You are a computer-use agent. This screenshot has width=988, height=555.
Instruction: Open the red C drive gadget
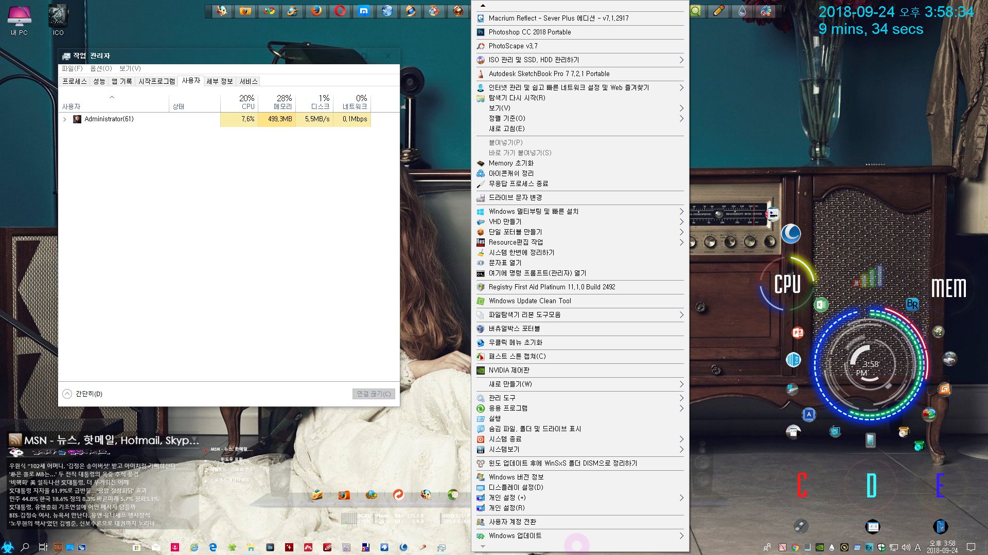coord(802,485)
